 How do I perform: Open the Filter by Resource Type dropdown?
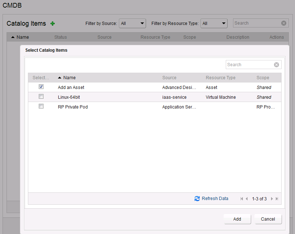214,24
